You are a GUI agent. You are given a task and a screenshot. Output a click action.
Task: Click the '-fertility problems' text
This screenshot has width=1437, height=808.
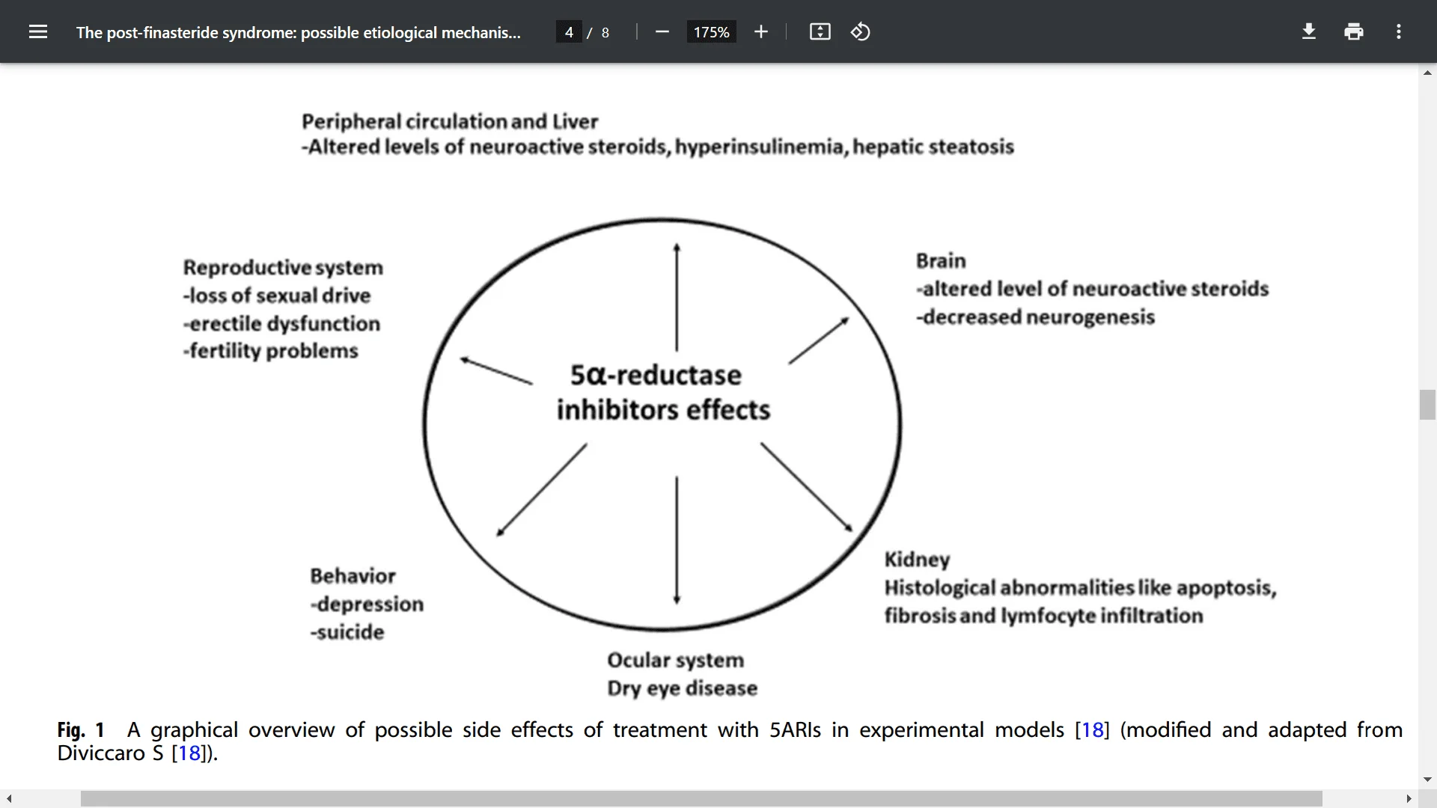point(270,351)
